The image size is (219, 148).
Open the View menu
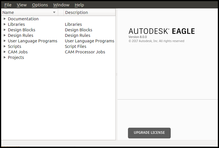tap(22, 5)
